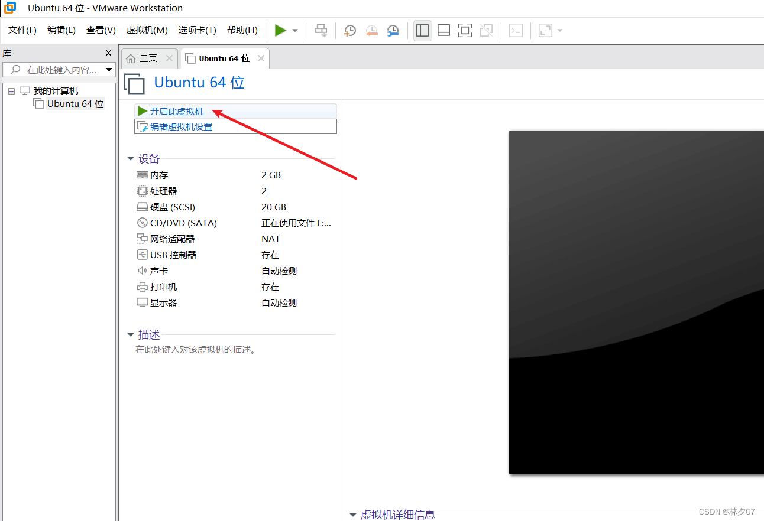
Task: Click the 内存 memory device icon
Action: 142,175
